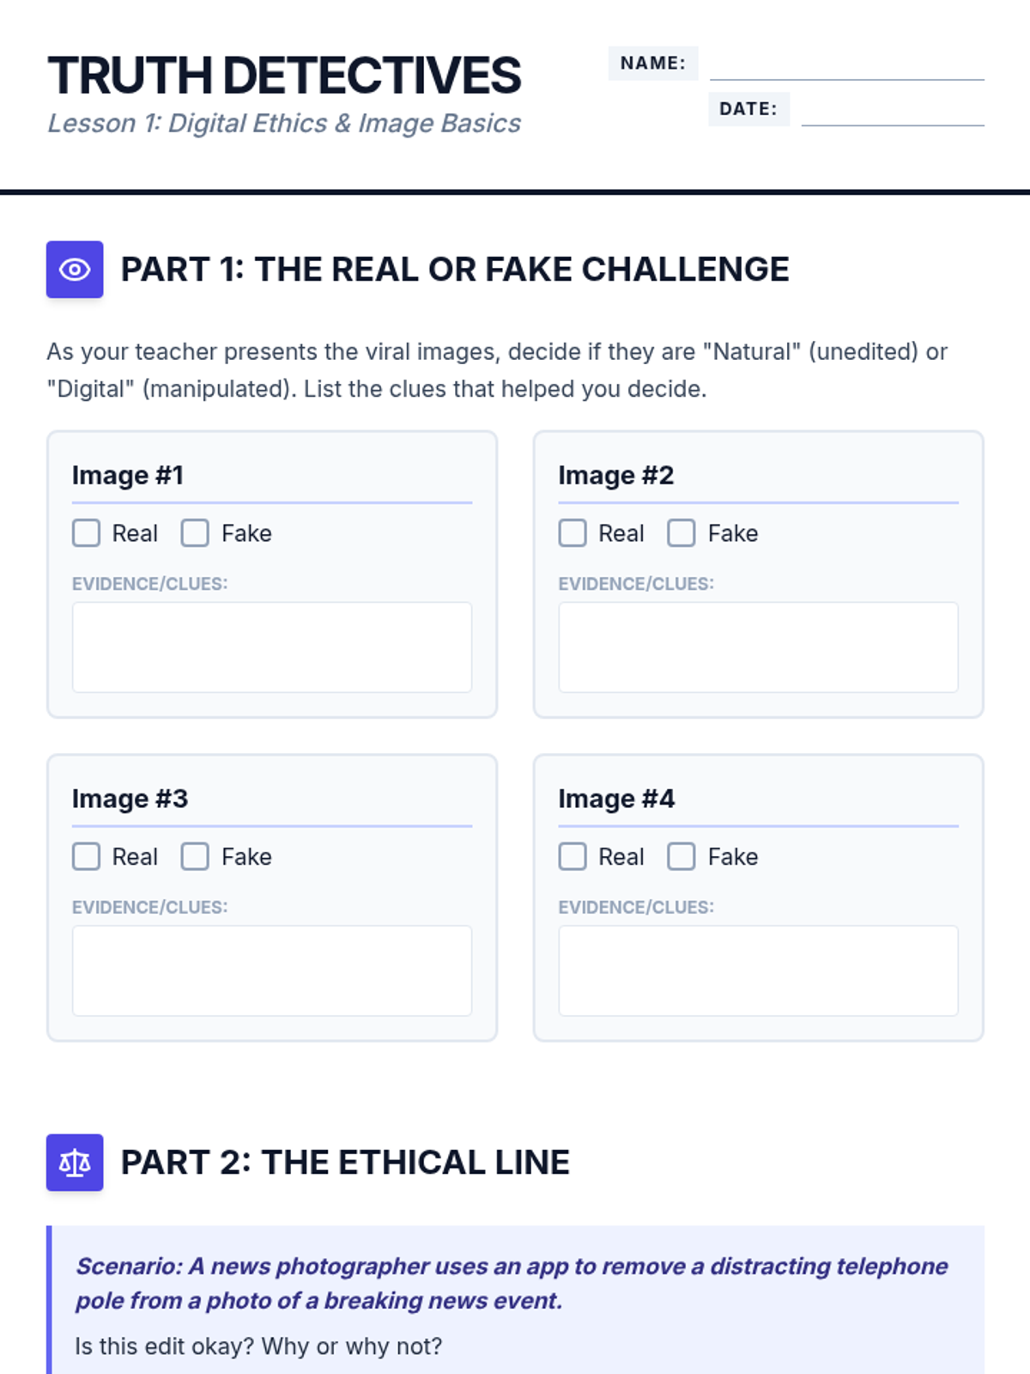
Task: Check the Real box for Image #1
Action: tap(87, 533)
